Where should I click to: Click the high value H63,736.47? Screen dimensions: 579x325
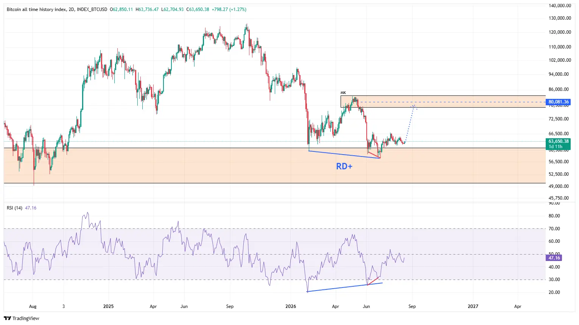(147, 9)
